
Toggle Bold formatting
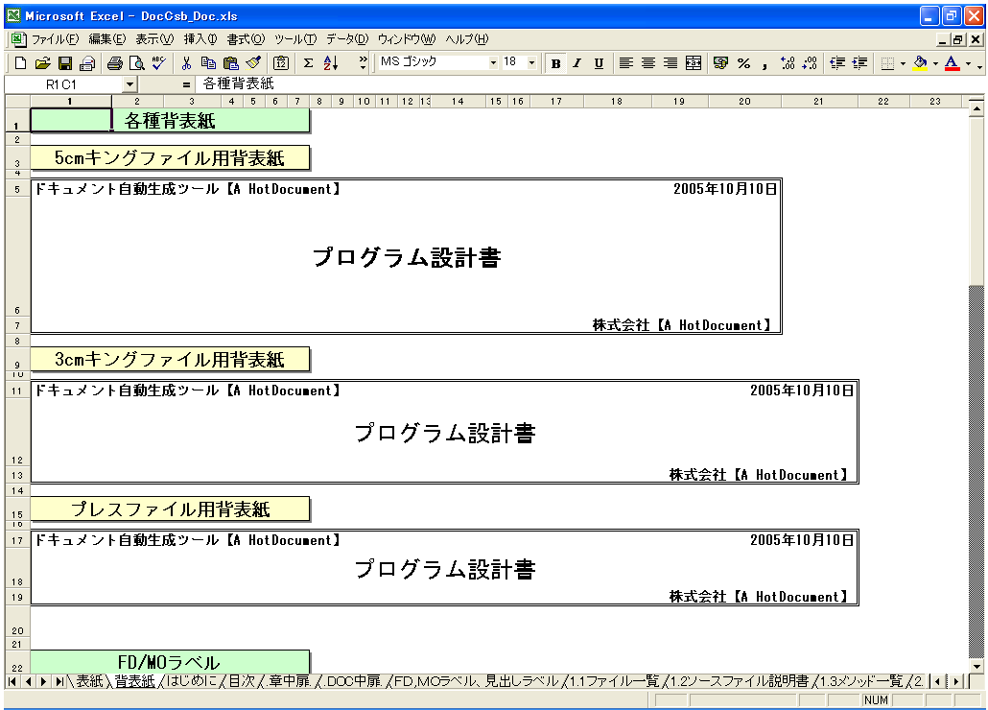[x=555, y=63]
